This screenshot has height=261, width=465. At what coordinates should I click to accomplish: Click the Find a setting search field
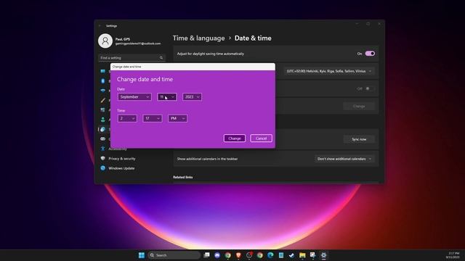point(132,58)
